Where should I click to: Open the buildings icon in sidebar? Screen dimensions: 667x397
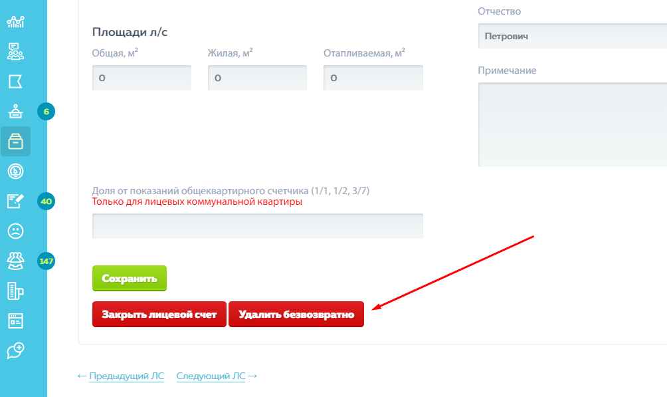click(16, 291)
